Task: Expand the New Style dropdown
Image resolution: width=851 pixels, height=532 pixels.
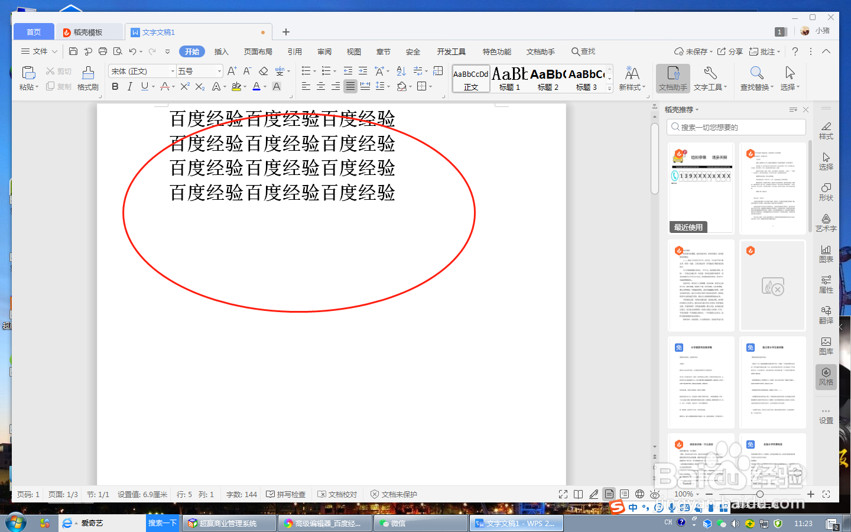Action: (x=644, y=87)
